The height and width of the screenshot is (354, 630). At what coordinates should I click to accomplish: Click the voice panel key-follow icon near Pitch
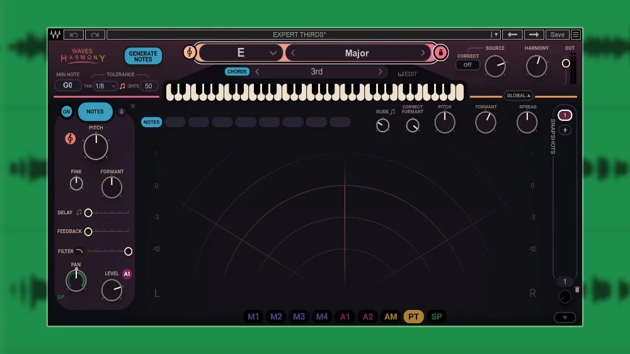(71, 139)
